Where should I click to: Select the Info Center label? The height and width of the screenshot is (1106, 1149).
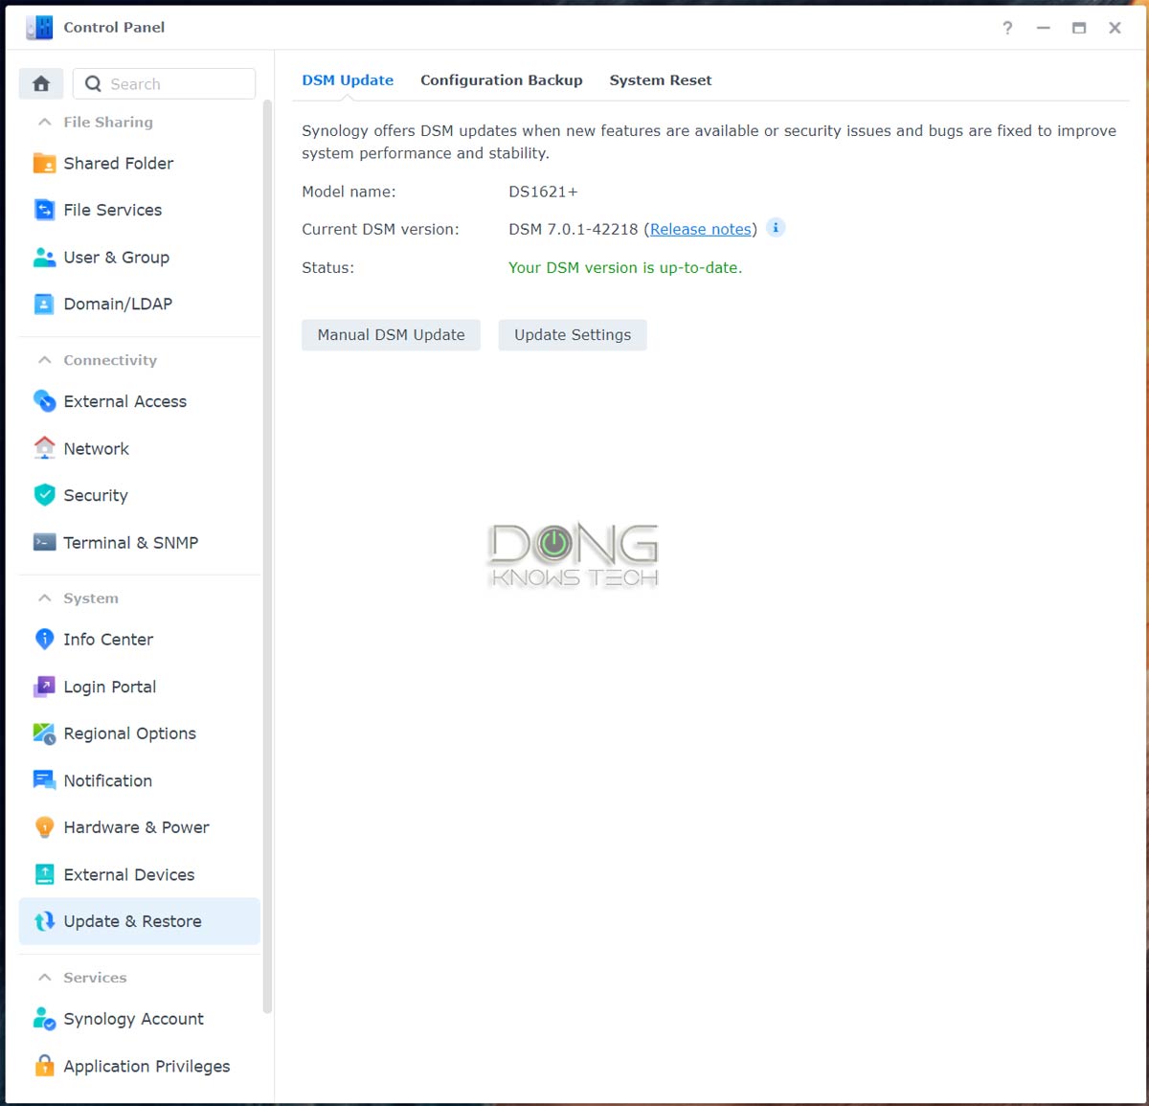point(108,640)
